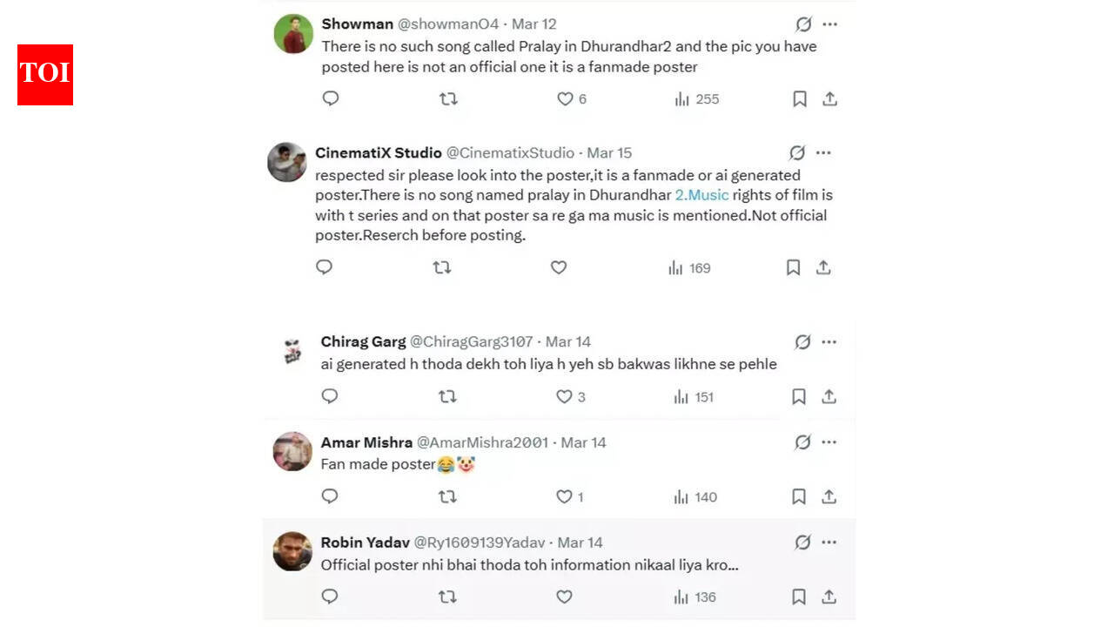Open the 2.Music hyperlink
1114x627 pixels.
coord(701,194)
